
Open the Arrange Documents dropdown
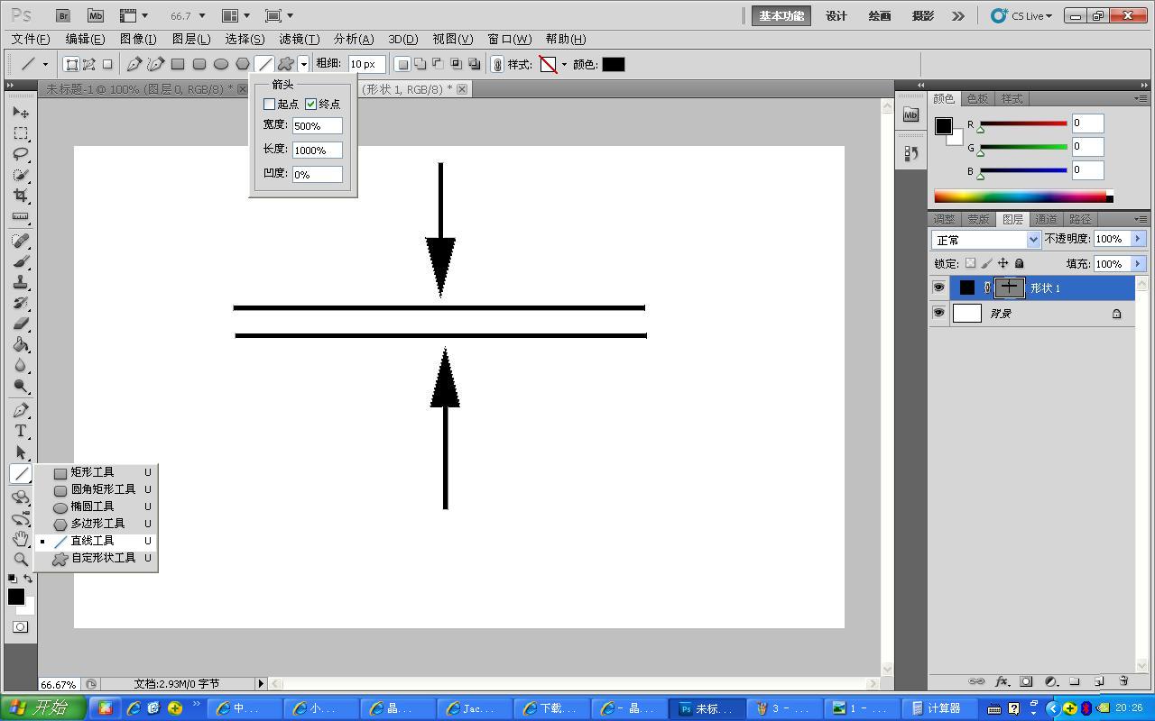coord(236,16)
